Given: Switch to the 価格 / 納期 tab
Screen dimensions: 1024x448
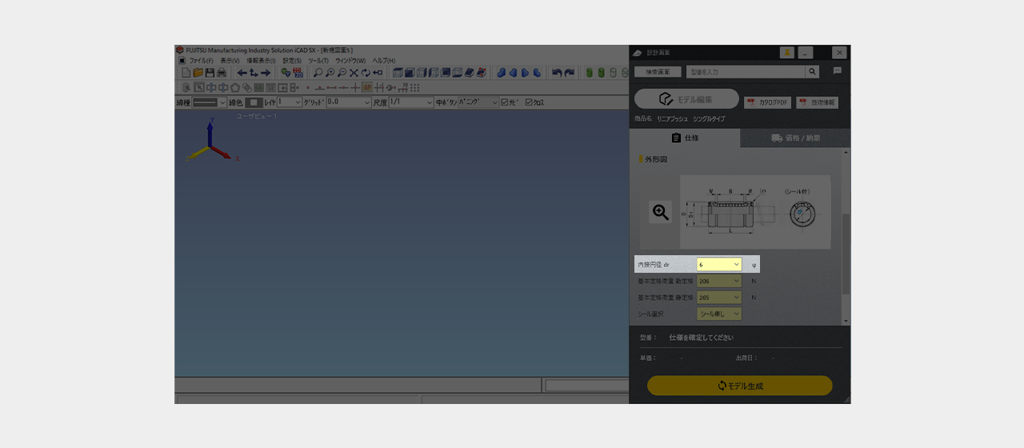Looking at the screenshot, I should coord(795,138).
